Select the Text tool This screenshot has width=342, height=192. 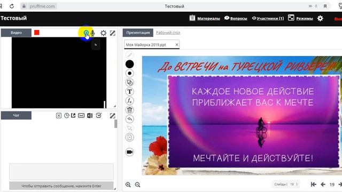129,92
